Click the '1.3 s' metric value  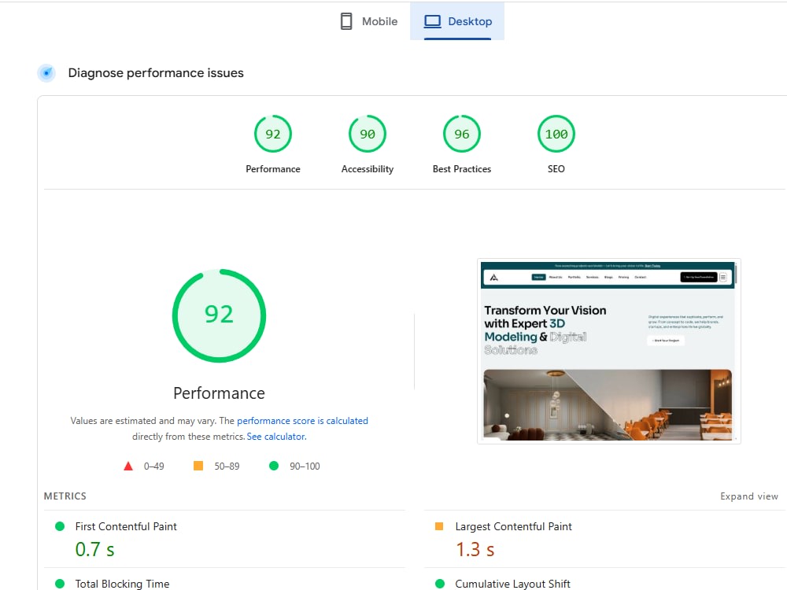475,549
